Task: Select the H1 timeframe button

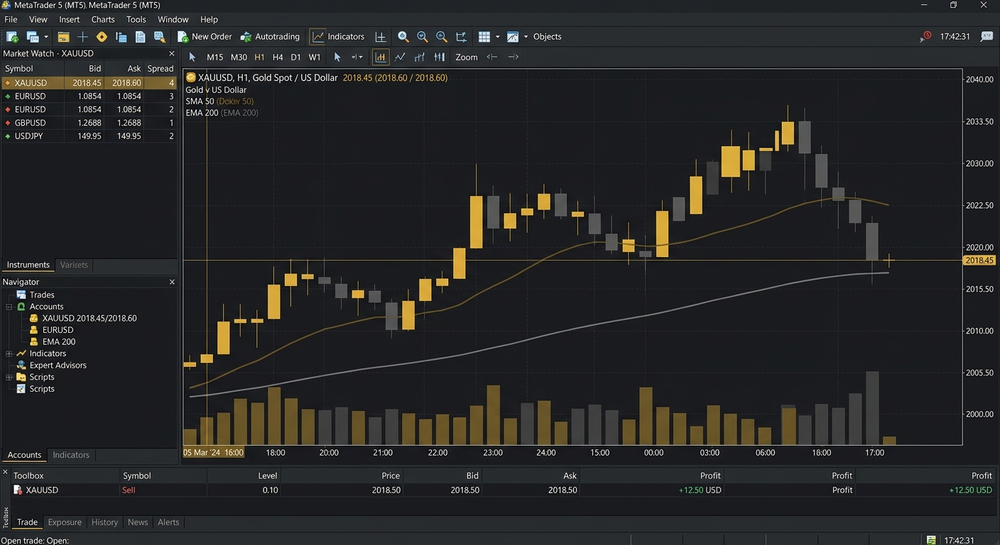Action: [259, 57]
